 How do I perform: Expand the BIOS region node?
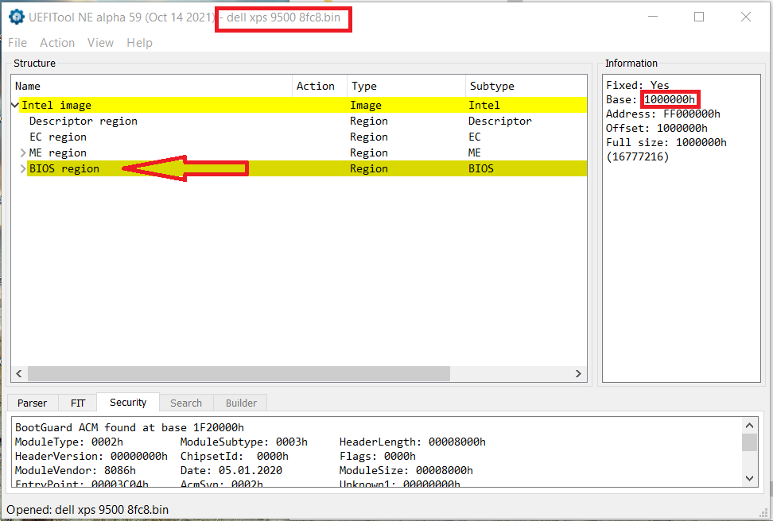[23, 168]
